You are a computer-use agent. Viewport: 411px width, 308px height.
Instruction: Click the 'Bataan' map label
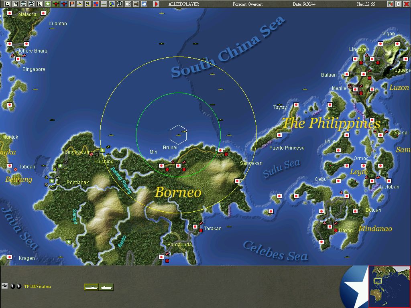click(x=329, y=75)
